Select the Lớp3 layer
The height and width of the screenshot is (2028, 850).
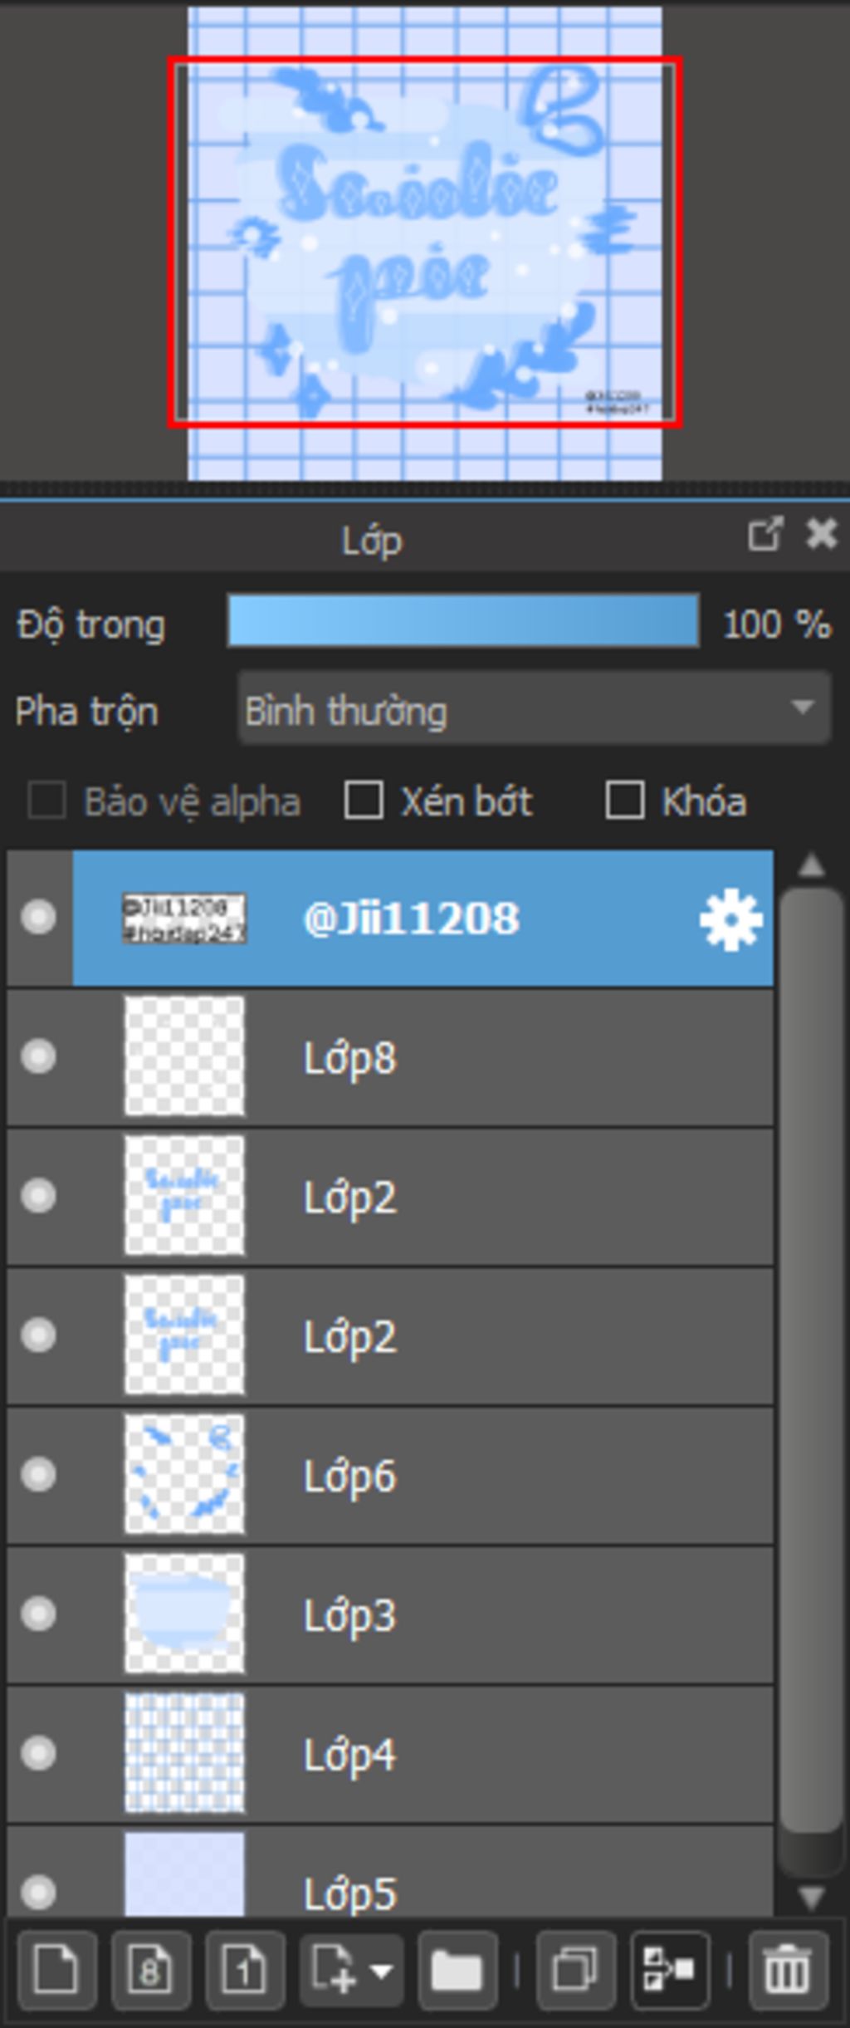[390, 1614]
